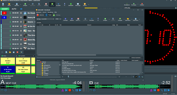The image size is (177, 95).
Task: Switch playlist mode to AUTO
Action: click(14, 9)
